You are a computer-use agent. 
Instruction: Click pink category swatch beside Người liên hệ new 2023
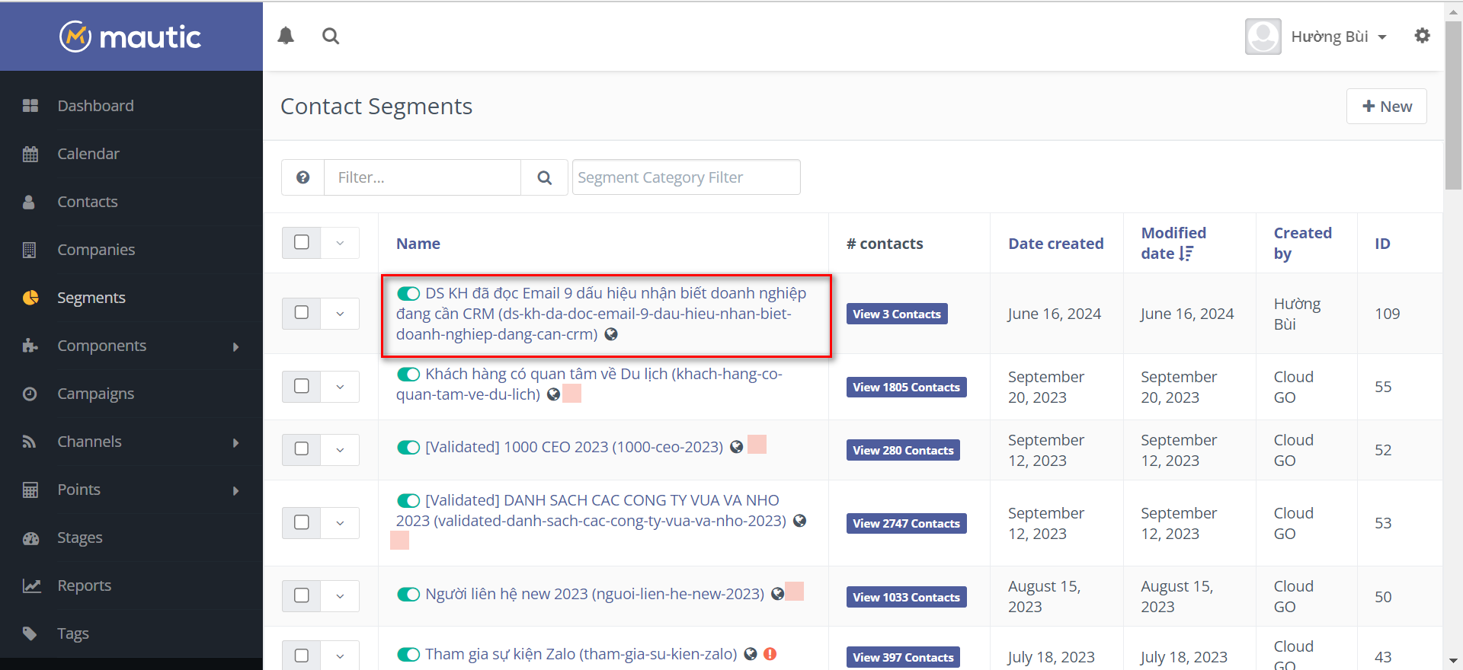tap(795, 592)
